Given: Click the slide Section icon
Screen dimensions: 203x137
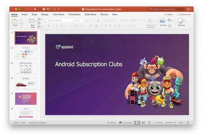Looking at the screenshot, I should (x=39, y=27).
